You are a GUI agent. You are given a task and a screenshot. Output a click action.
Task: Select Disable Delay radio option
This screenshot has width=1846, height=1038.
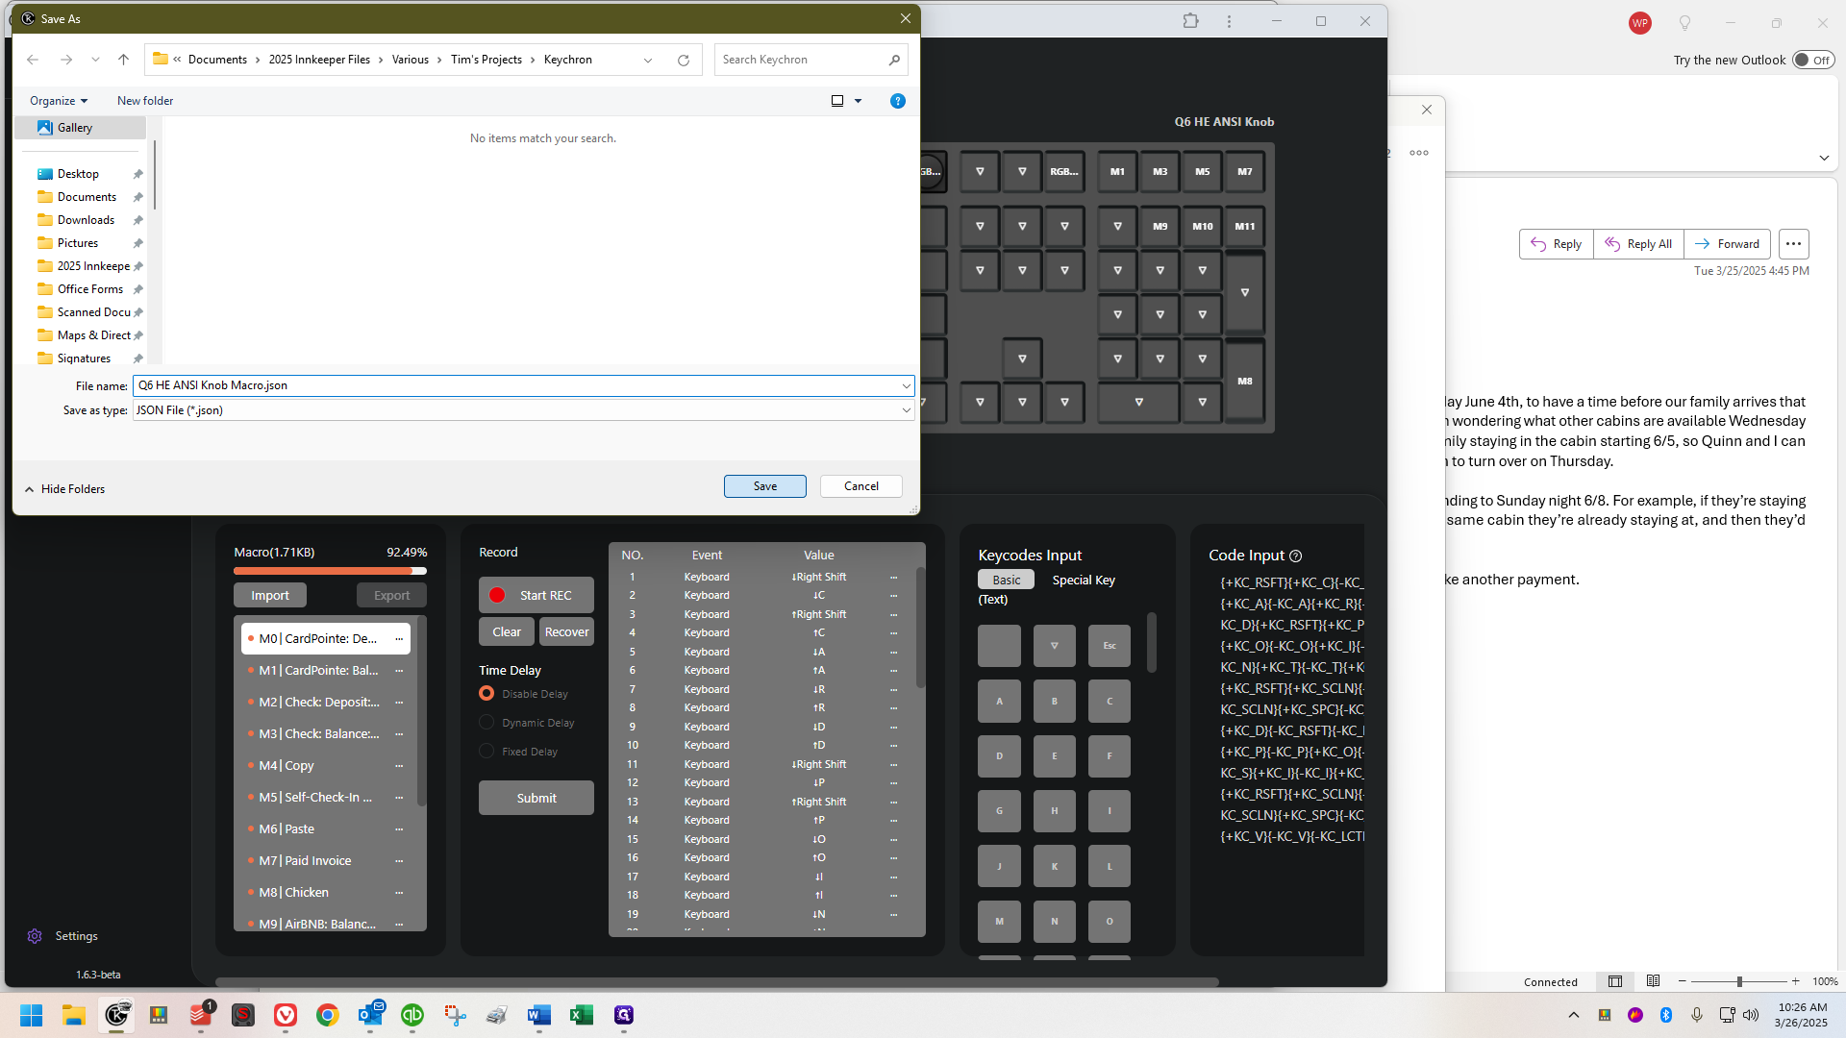tap(486, 694)
